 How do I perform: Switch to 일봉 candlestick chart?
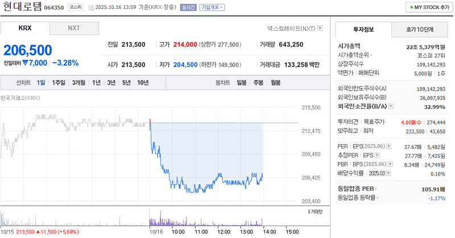(241, 82)
